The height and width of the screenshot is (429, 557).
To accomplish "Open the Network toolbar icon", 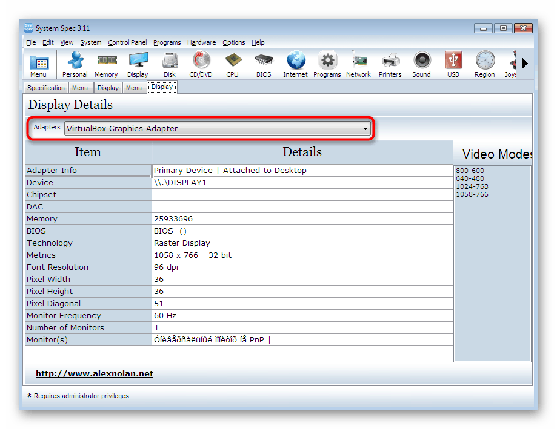I will point(358,65).
